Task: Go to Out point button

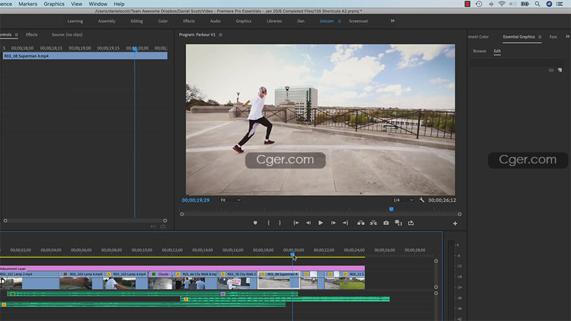Action: [345, 222]
